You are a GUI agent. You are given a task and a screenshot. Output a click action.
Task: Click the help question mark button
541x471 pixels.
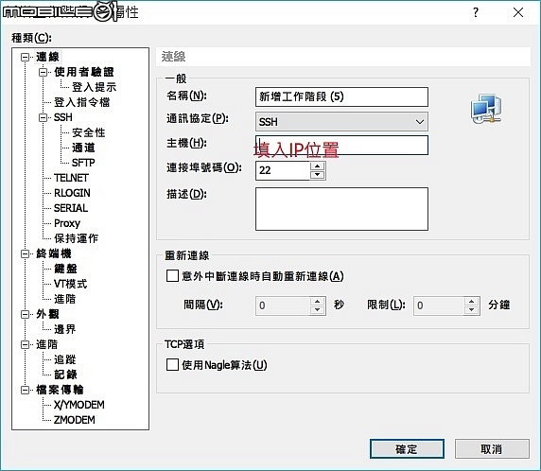pyautogui.click(x=476, y=12)
